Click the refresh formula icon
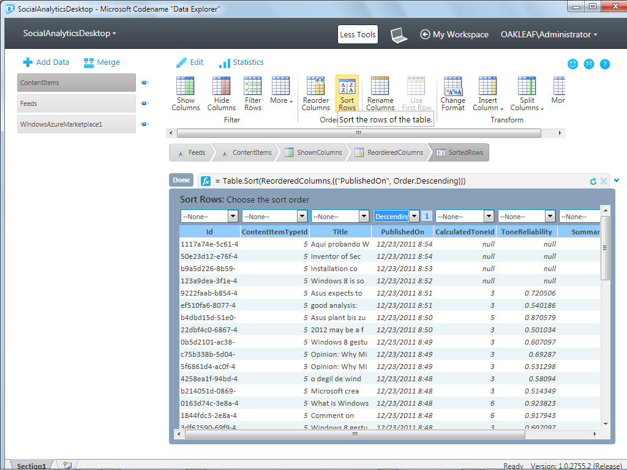The width and height of the screenshot is (627, 470). tap(593, 181)
